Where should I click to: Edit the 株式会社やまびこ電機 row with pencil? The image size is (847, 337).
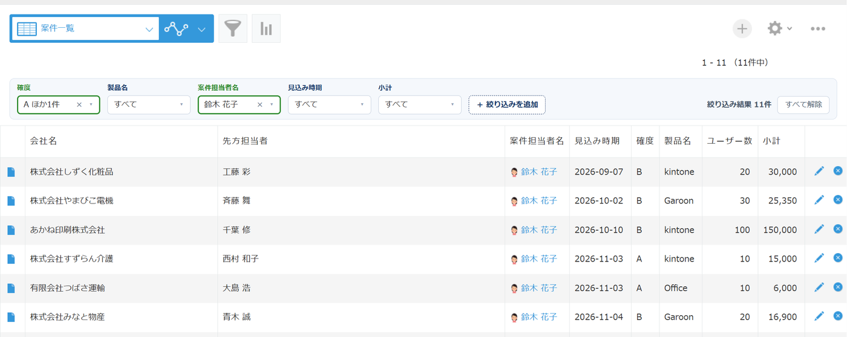pos(819,200)
